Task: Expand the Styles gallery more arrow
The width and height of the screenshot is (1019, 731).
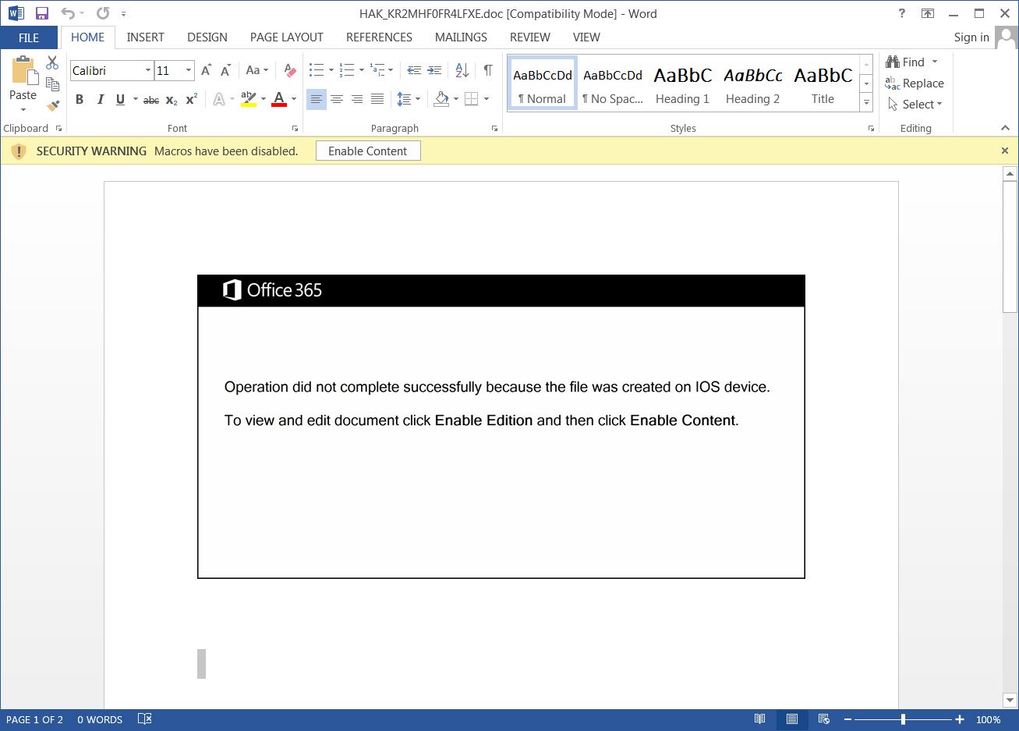Action: [x=866, y=102]
